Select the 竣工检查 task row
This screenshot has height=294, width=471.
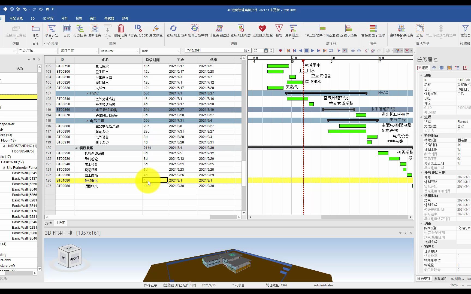143,164
